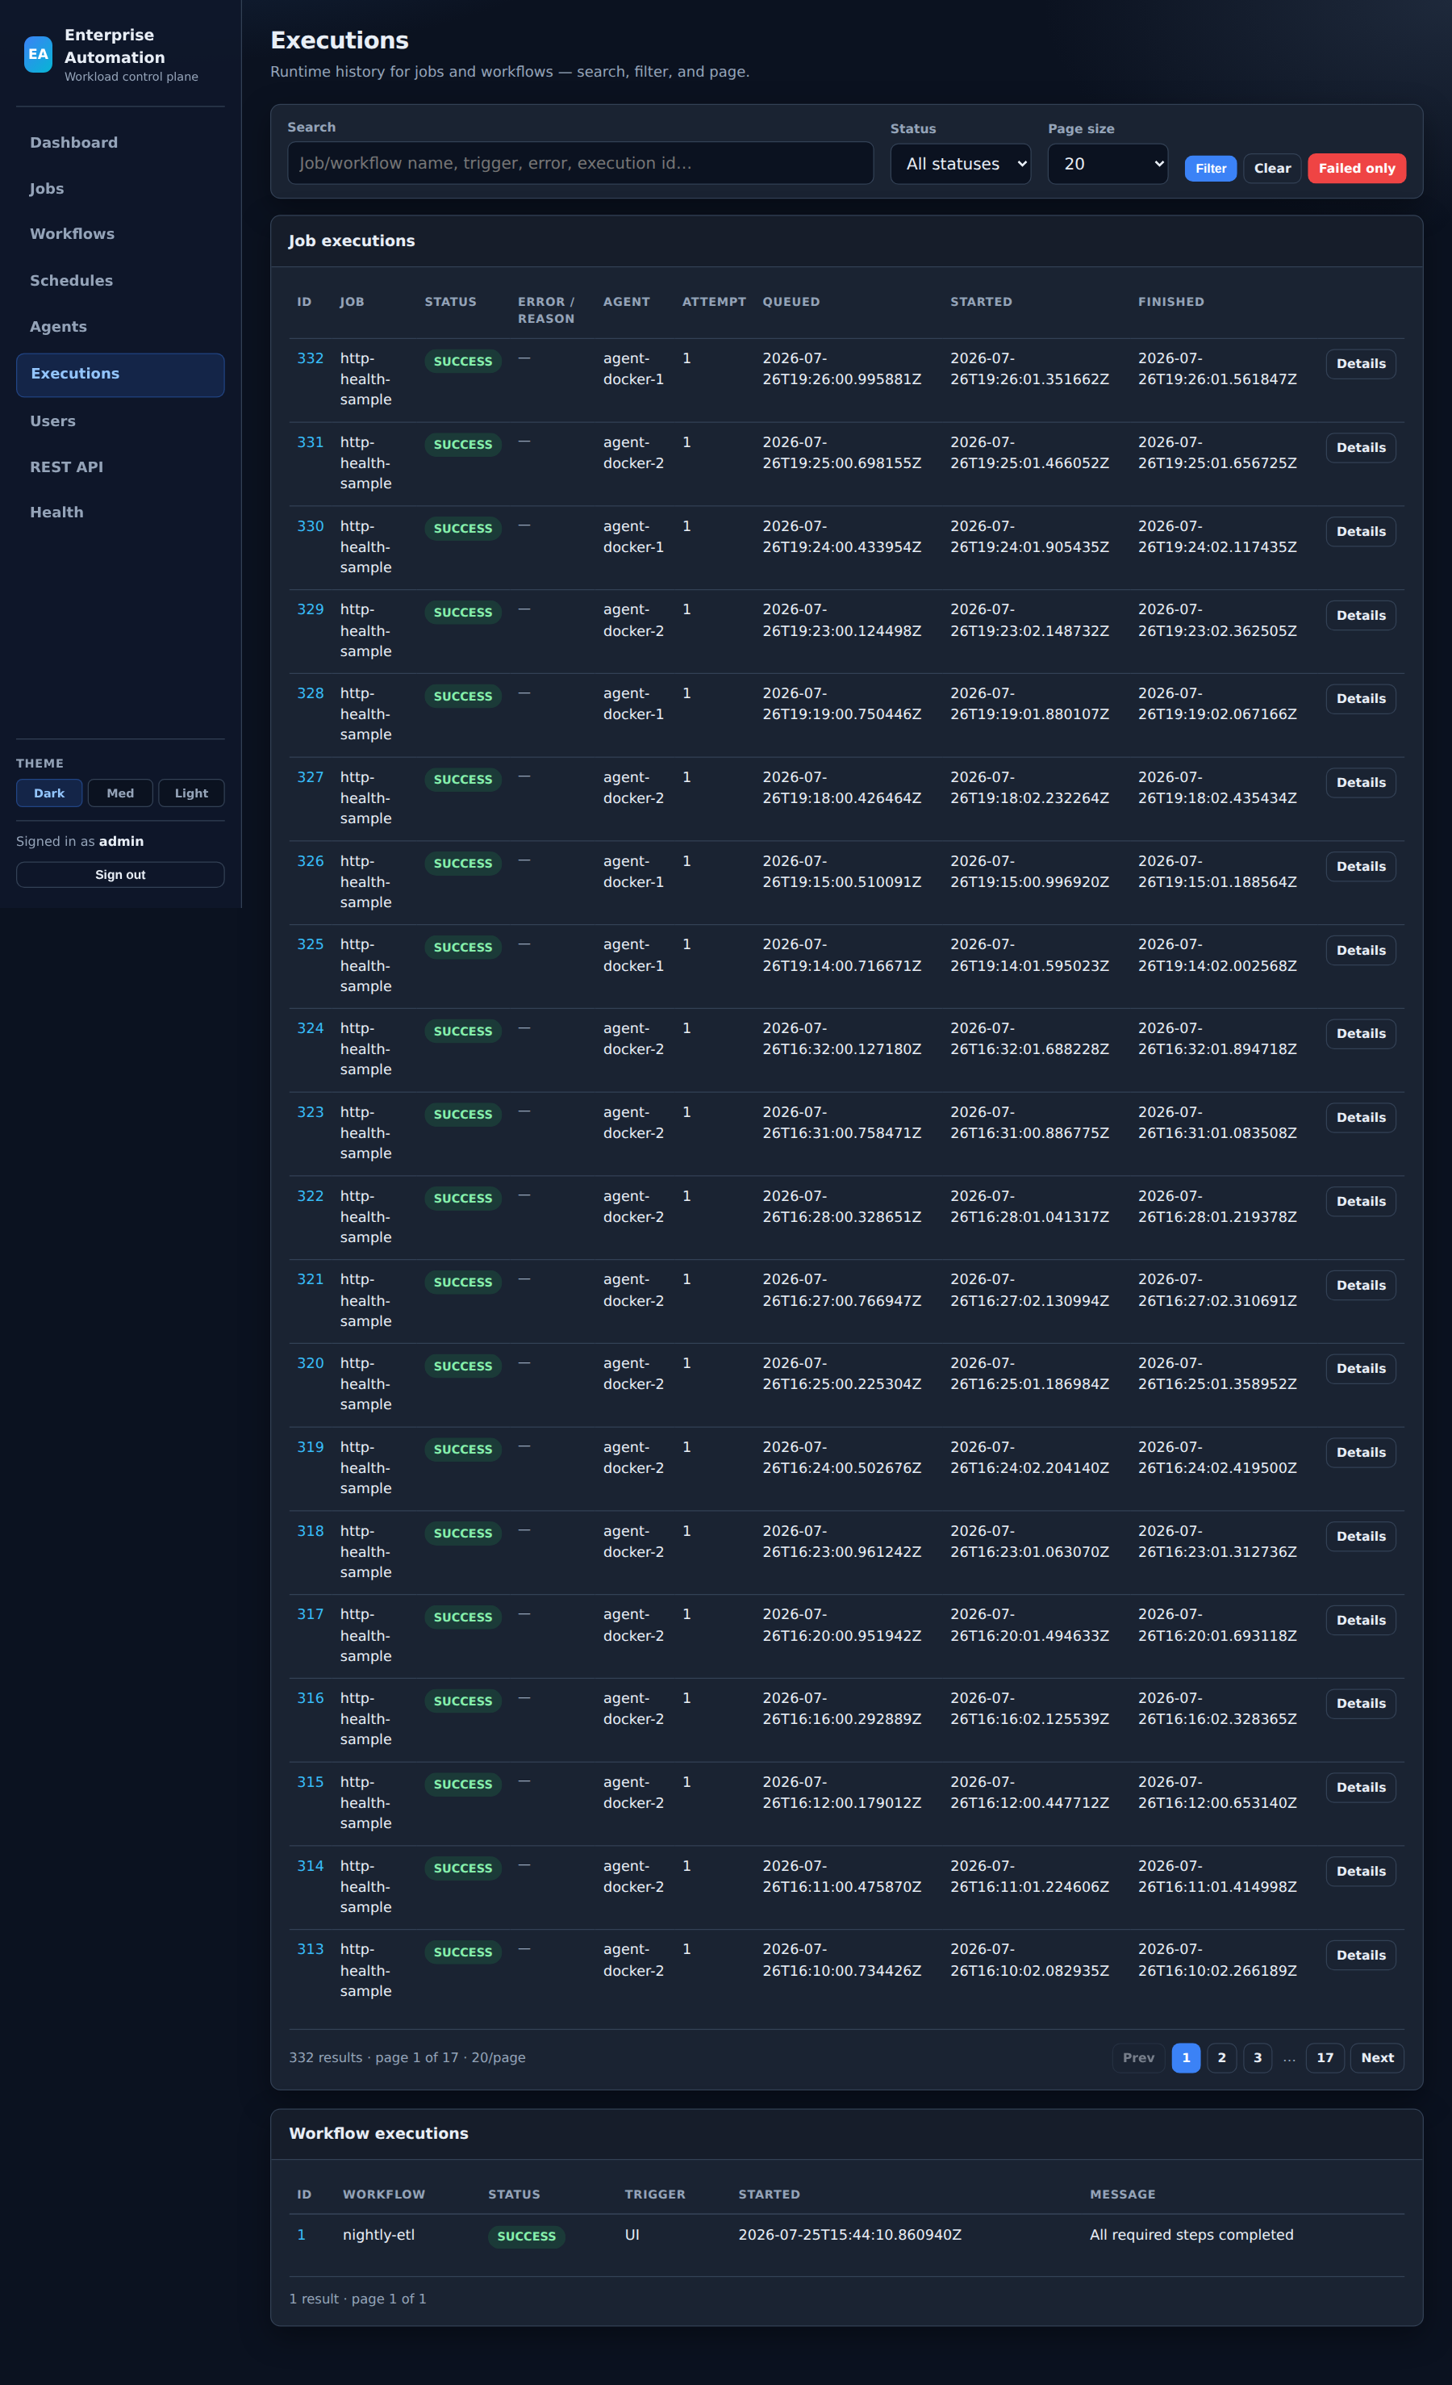The width and height of the screenshot is (1452, 2385).
Task: Open execution ID 331 link
Action: [x=310, y=442]
